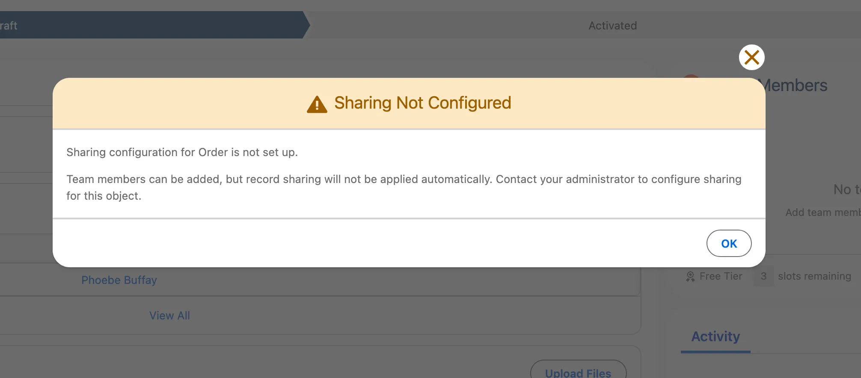
Task: Switch to the Activity tab
Action: click(715, 337)
